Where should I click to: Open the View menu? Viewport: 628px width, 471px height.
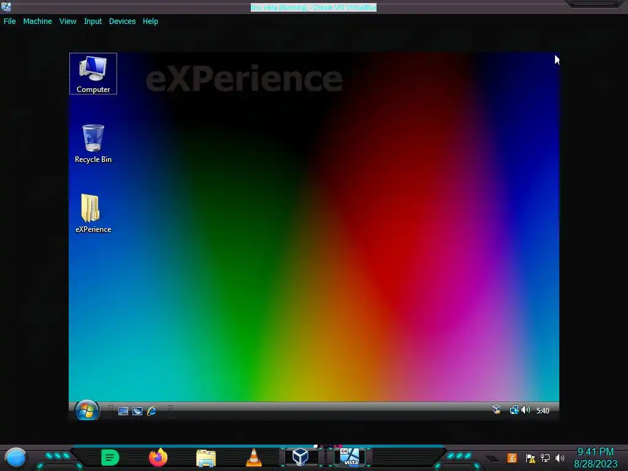click(67, 21)
